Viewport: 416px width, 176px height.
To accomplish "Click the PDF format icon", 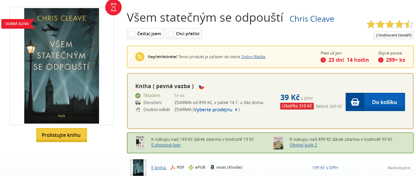I will pos(173,167).
